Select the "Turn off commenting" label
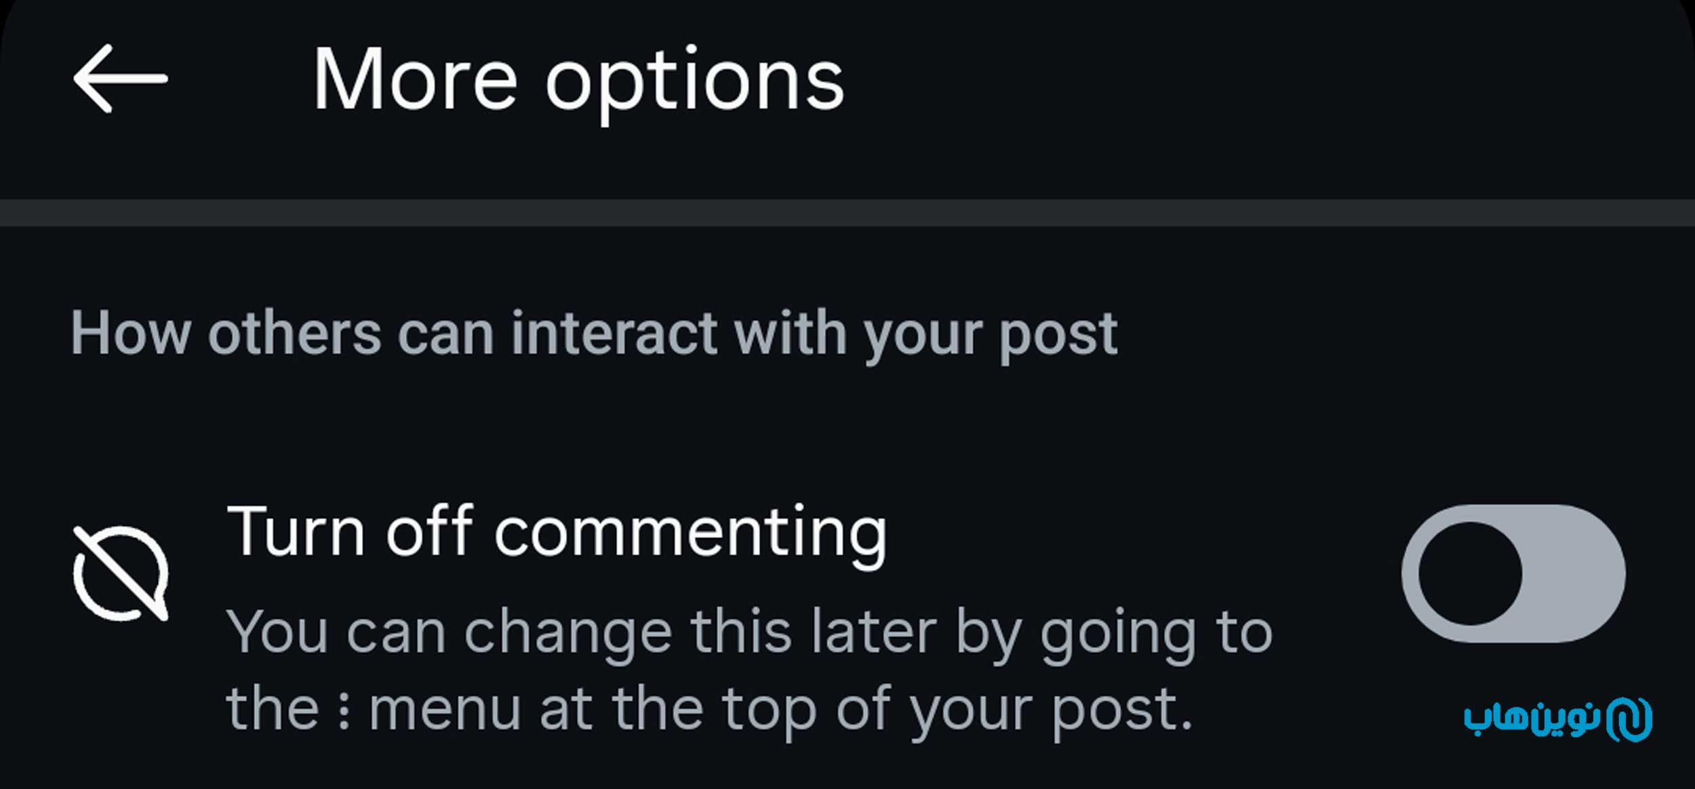 556,533
